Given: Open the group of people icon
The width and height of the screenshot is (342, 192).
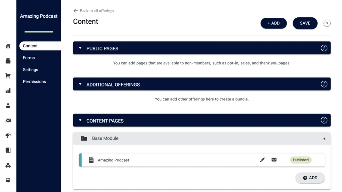Looking at the screenshot, I should click(x=8, y=180).
